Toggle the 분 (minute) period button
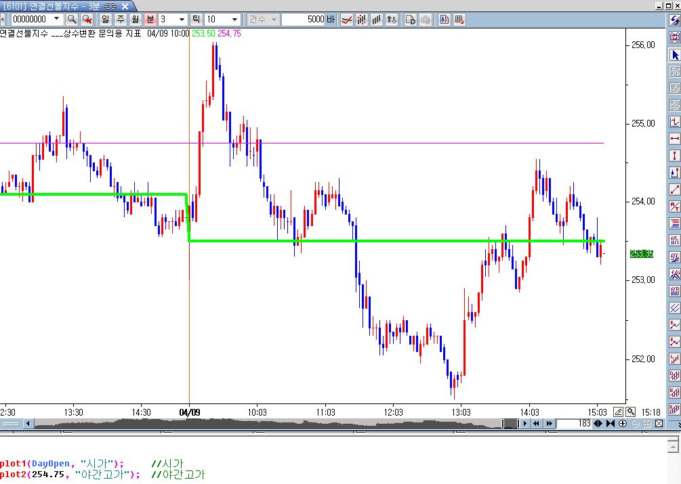681x484 pixels. (x=150, y=20)
